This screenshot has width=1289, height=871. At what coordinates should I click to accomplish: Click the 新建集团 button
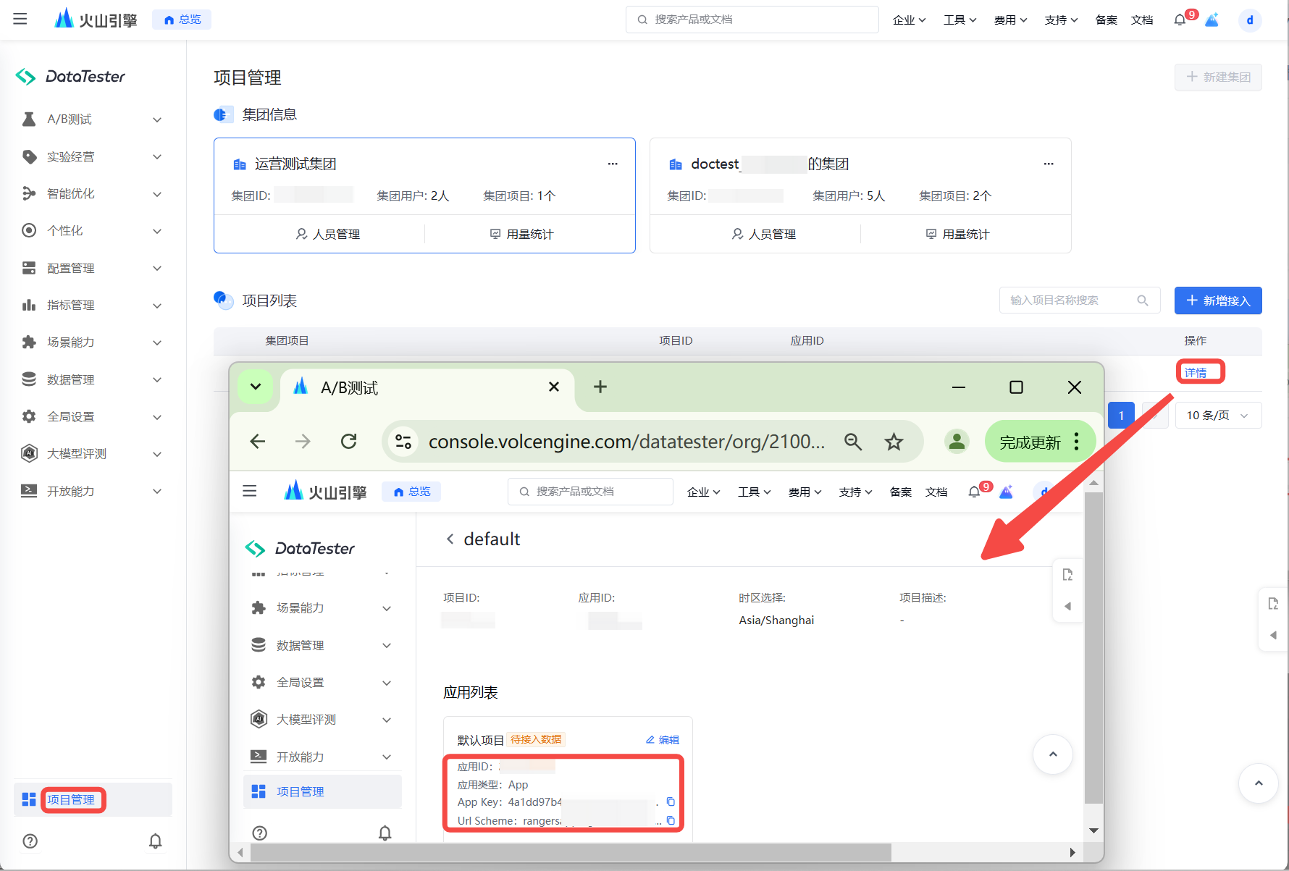1218,77
